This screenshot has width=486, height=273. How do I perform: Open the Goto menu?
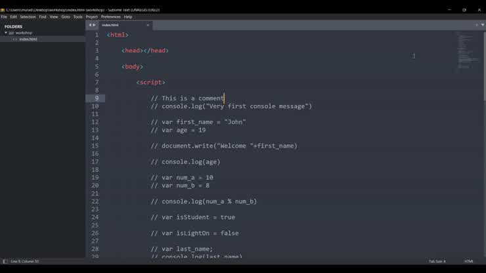pos(66,17)
